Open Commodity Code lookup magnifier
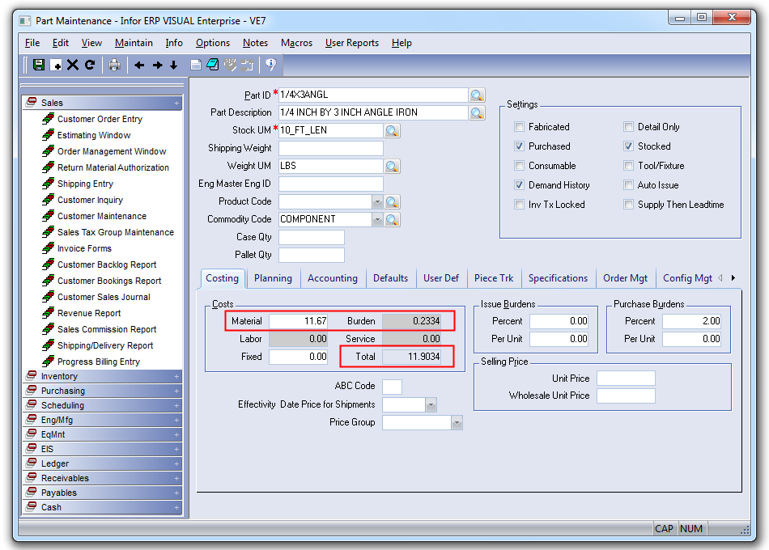Viewport: 769px width, 550px height. click(x=392, y=220)
